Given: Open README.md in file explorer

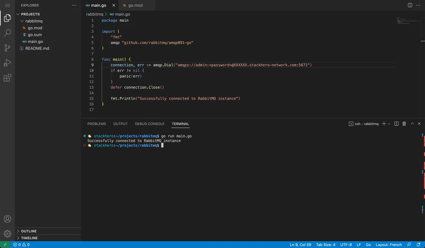Looking at the screenshot, I should tap(48, 48).
